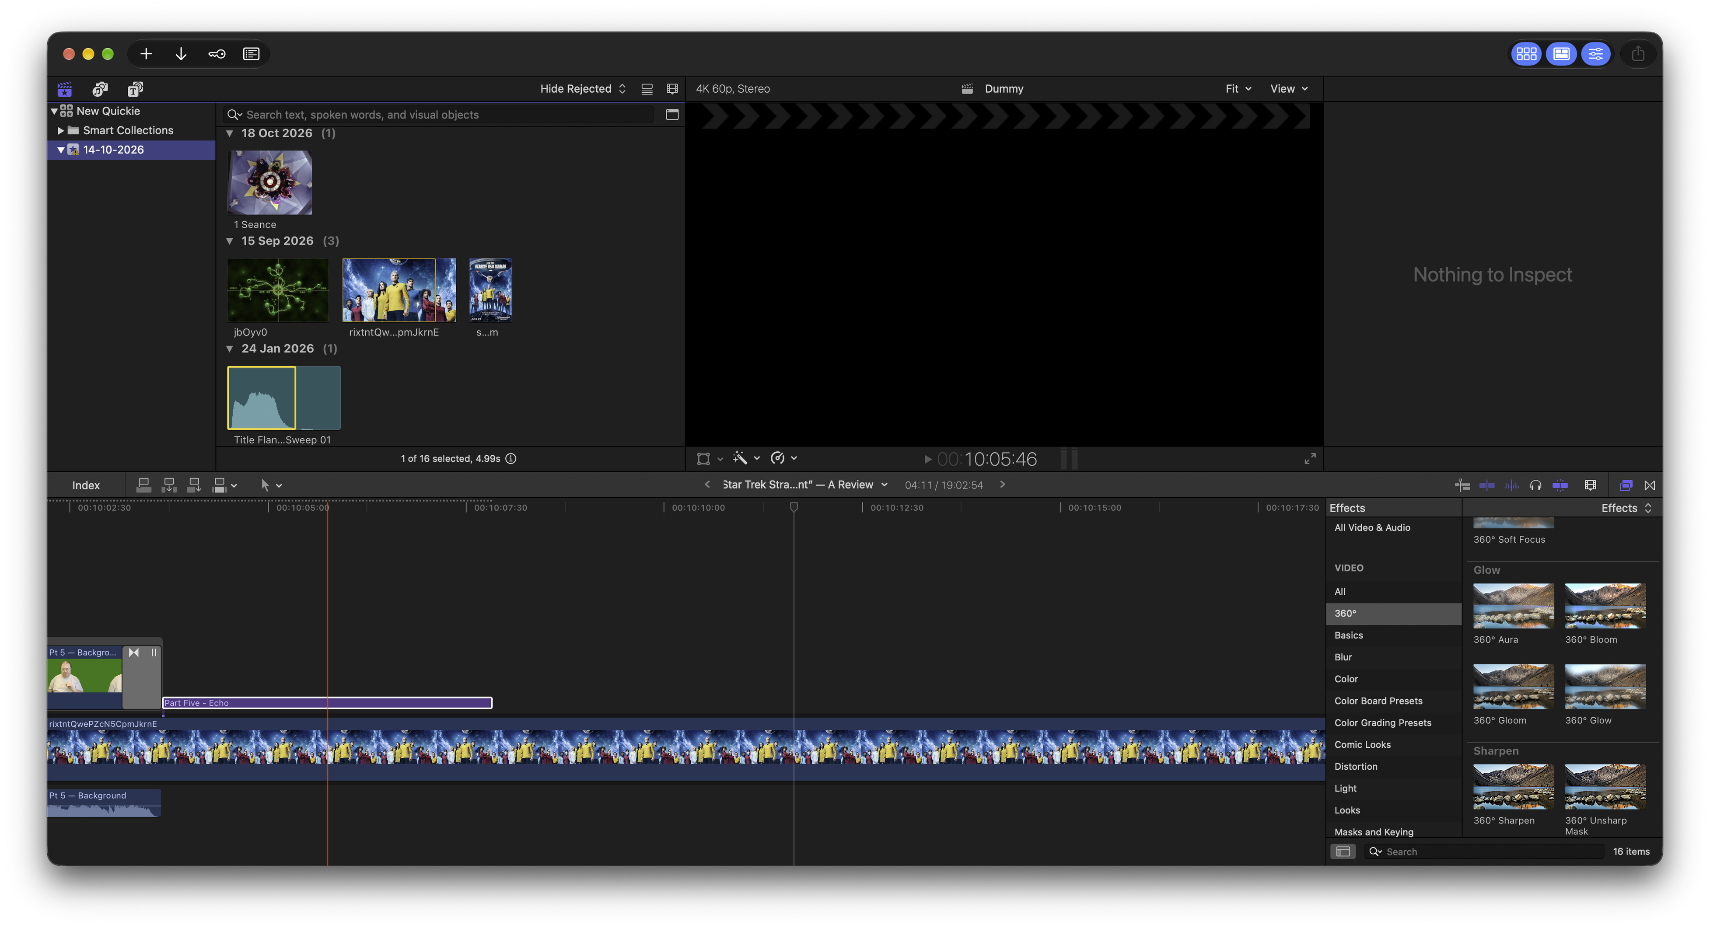Screen dimensions: 1710x928
Task: Toggle the Inspector panel visibility
Action: tap(1595, 54)
